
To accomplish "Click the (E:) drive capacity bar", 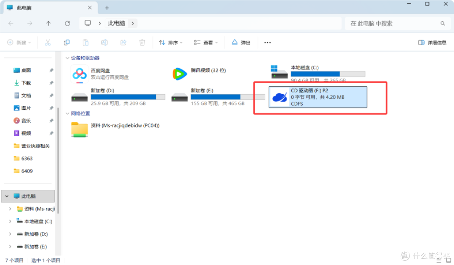I will 228,97.
